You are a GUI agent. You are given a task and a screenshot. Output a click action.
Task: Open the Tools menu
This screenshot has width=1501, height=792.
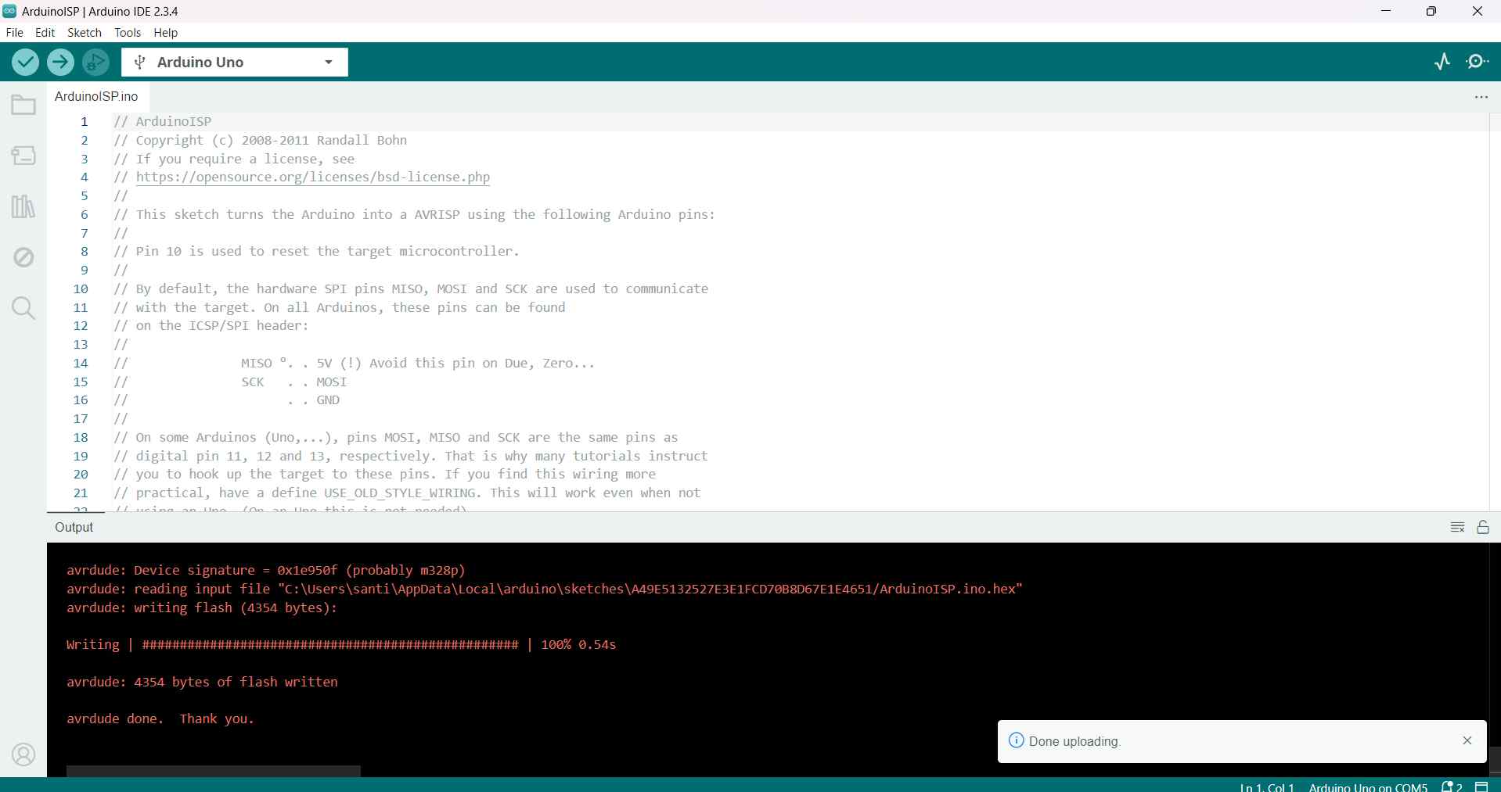tap(128, 33)
